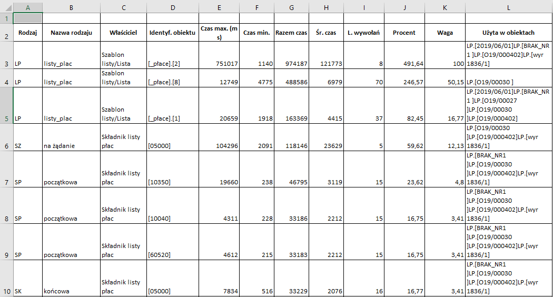Viewport: 553px width, 297px height.
Task: Click the 'Śr. czas' header cell
Action: tap(326, 33)
